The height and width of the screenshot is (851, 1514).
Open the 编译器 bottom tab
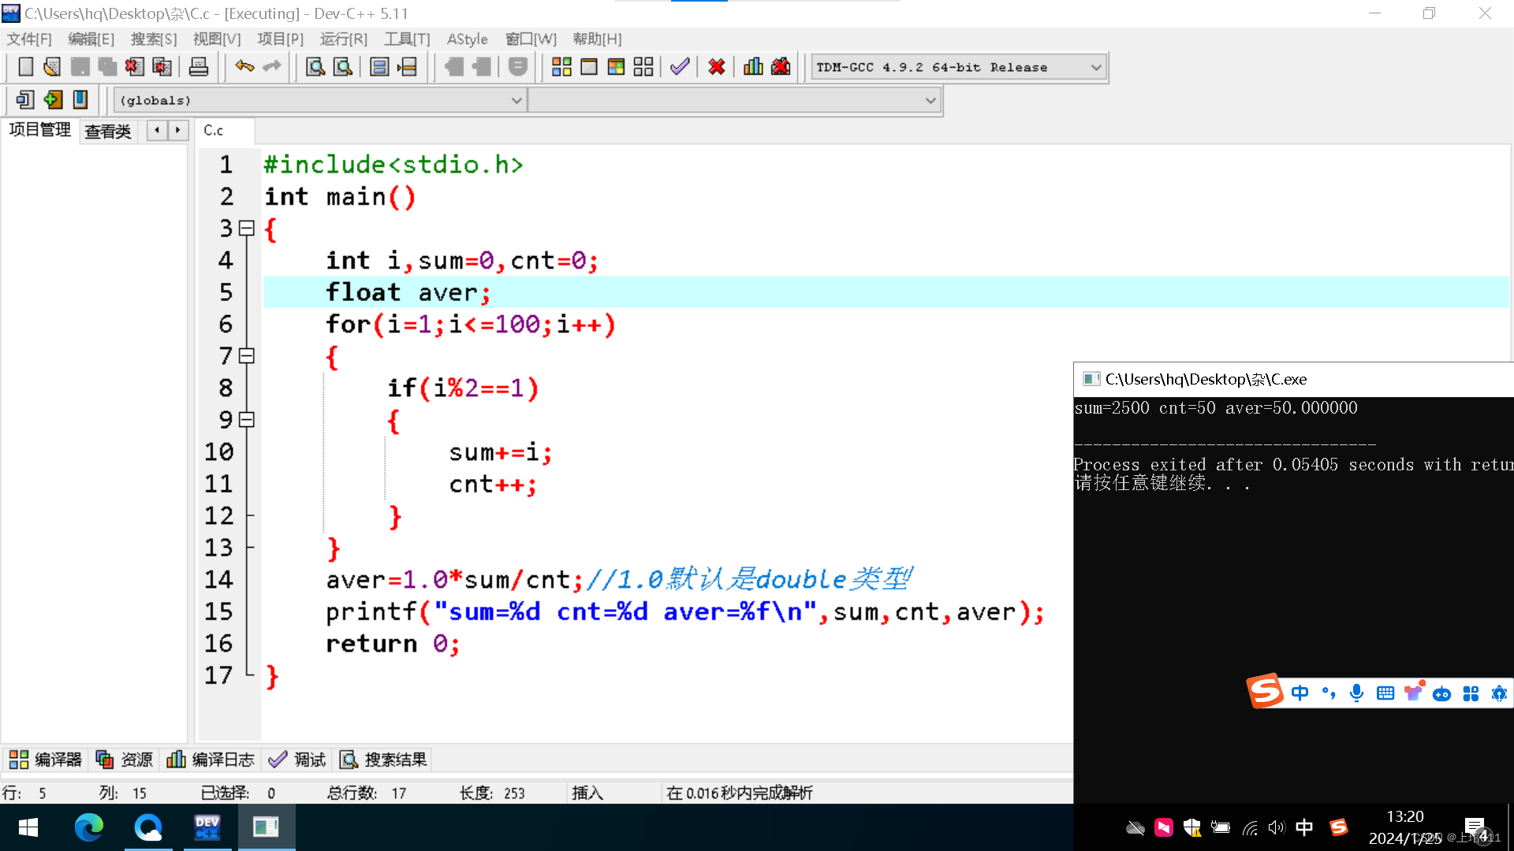[46, 760]
